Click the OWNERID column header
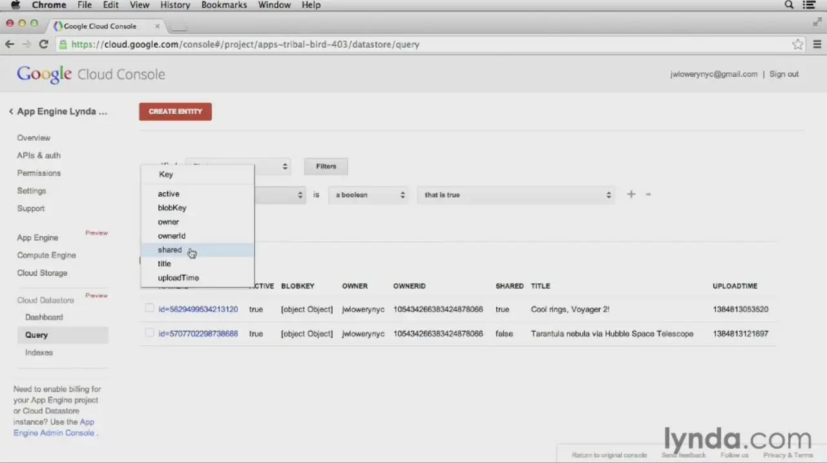 (410, 286)
